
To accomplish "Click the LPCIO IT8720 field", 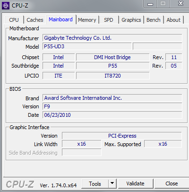I will [113, 76].
